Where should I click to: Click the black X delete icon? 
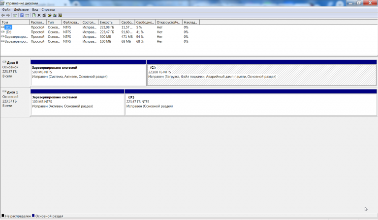(x=39, y=15)
